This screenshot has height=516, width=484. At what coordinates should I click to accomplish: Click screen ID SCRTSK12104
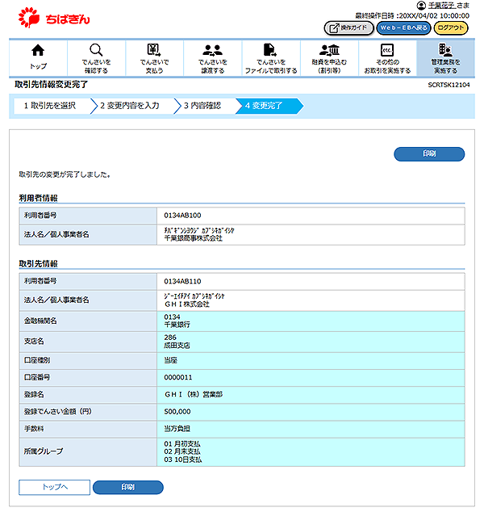(x=449, y=85)
